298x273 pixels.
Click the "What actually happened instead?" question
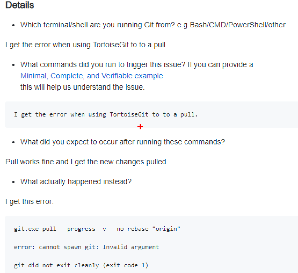click(76, 182)
